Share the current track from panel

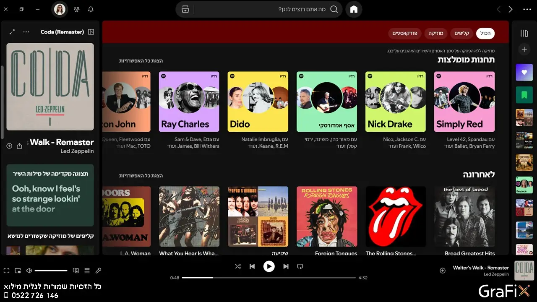click(x=19, y=146)
